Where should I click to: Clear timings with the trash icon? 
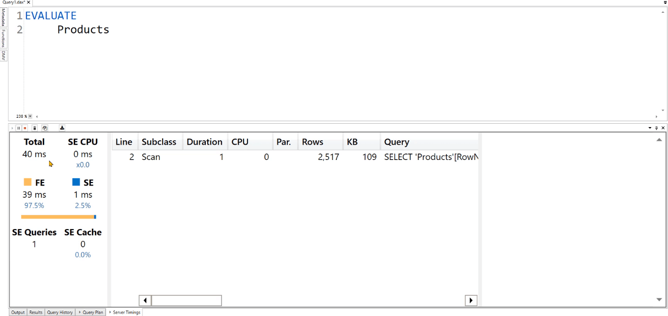pos(35,128)
